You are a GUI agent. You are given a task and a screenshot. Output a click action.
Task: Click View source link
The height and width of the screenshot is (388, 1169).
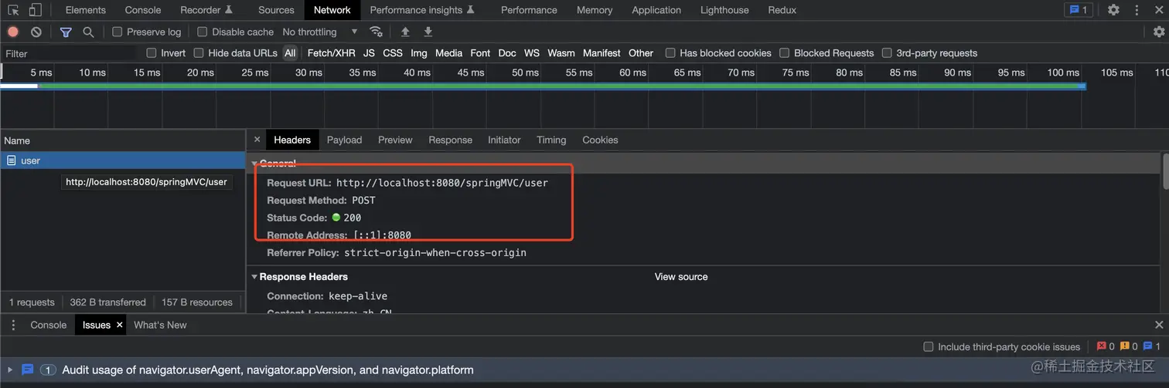click(681, 276)
